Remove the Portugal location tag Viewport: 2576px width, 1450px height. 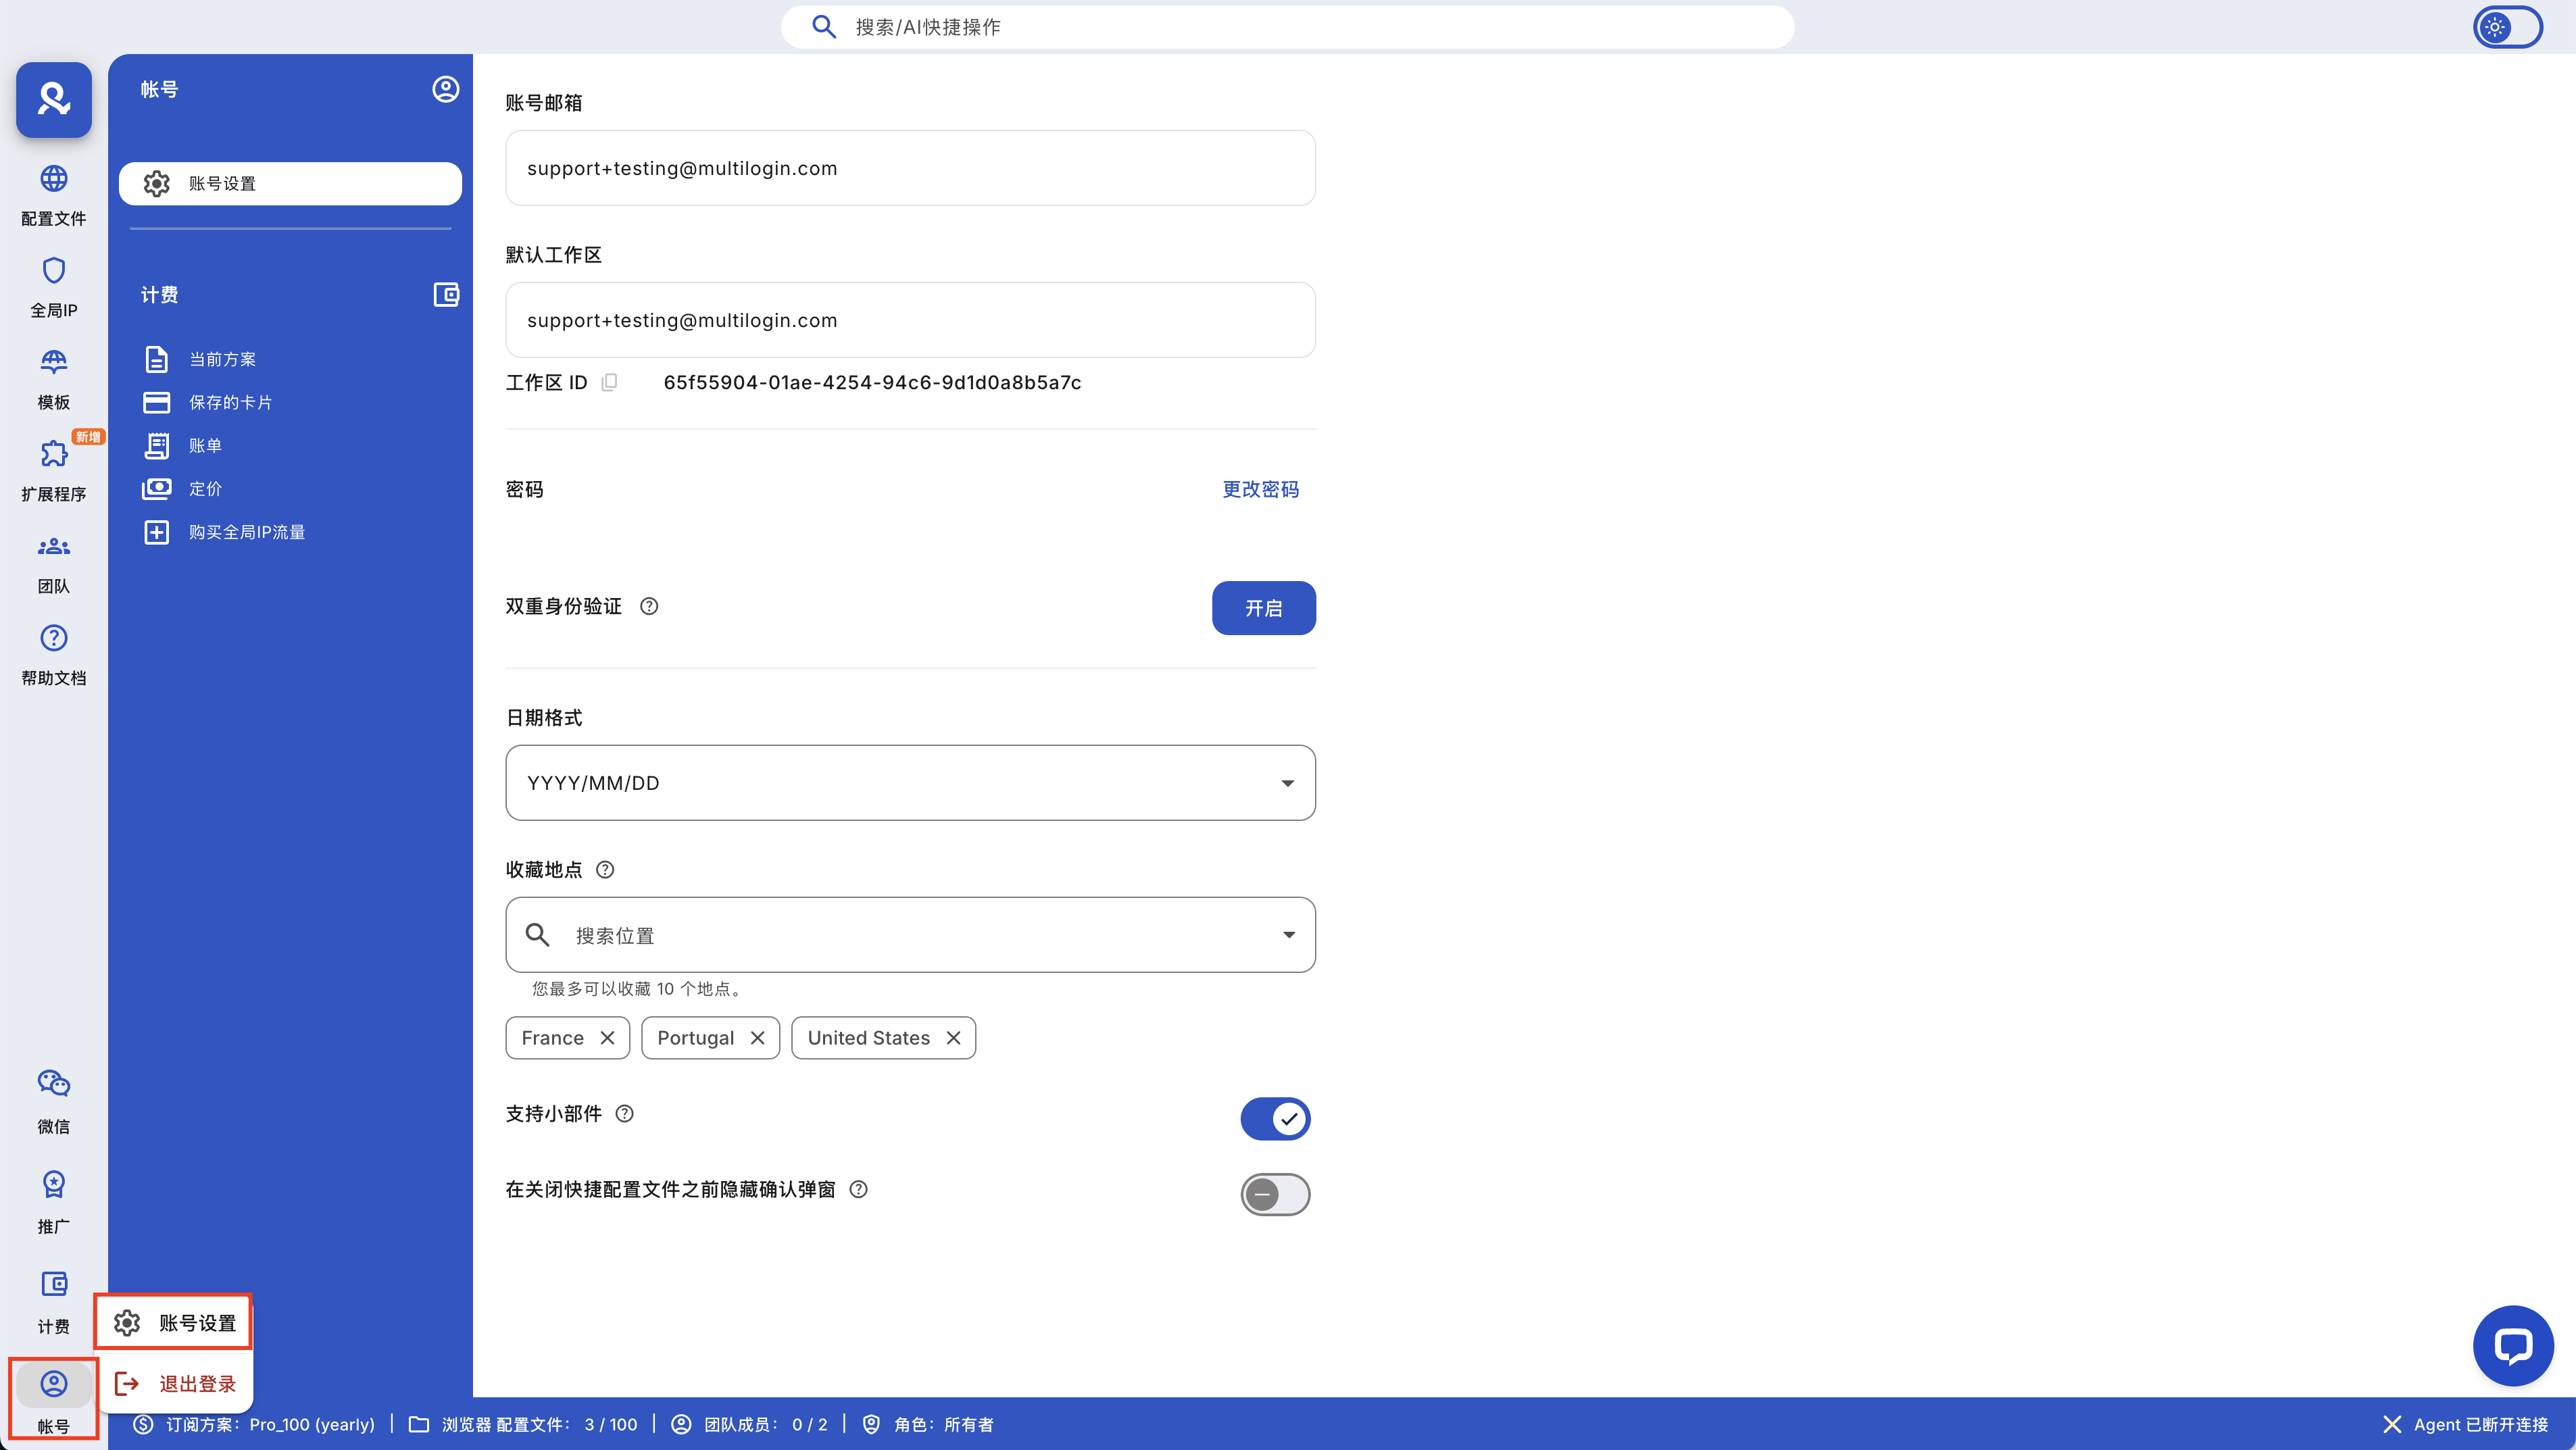[x=757, y=1038]
